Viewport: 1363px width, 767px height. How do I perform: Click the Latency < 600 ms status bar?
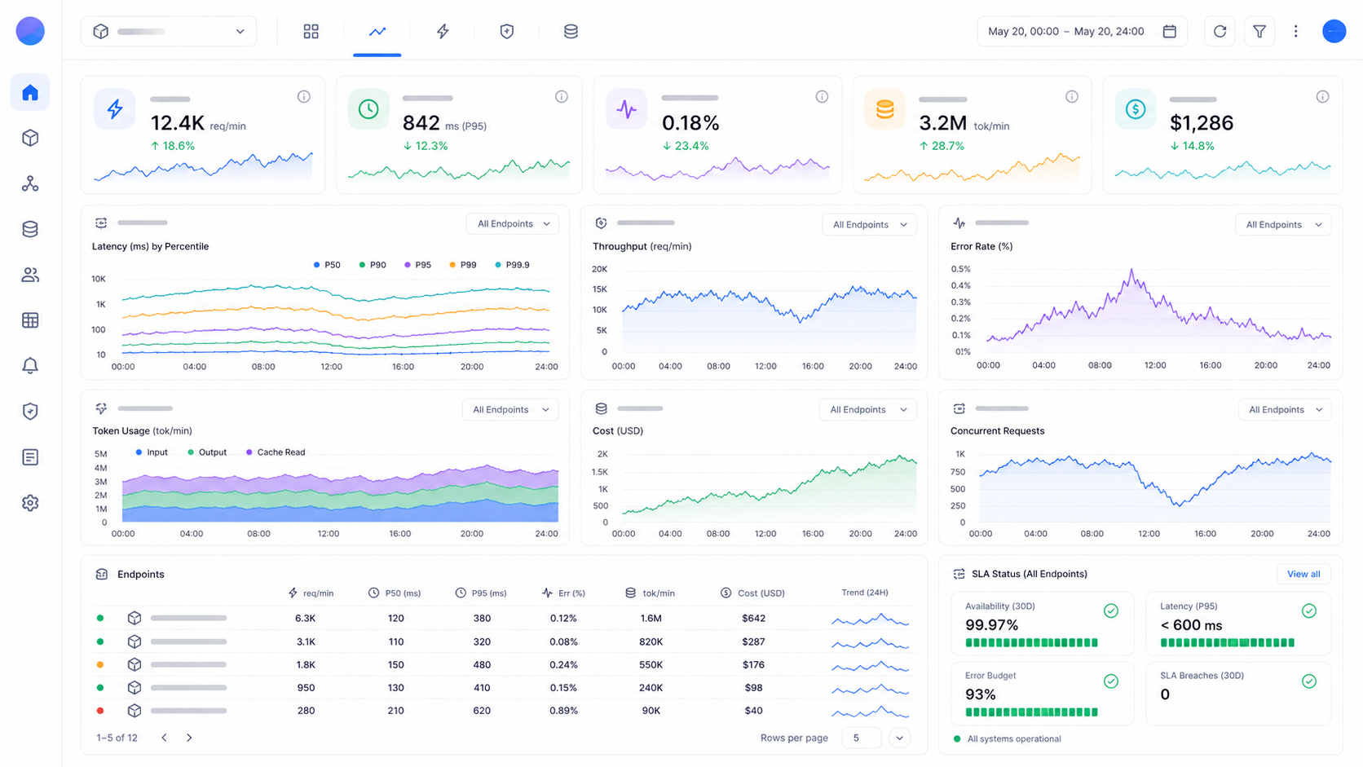click(1228, 642)
